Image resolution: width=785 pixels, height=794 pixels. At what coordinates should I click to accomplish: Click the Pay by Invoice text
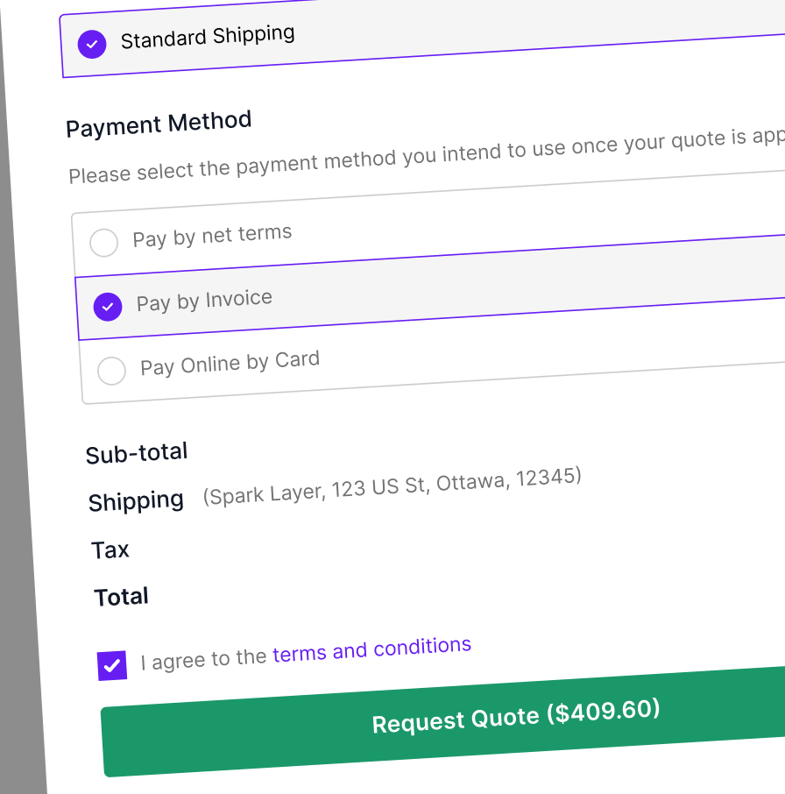click(204, 301)
